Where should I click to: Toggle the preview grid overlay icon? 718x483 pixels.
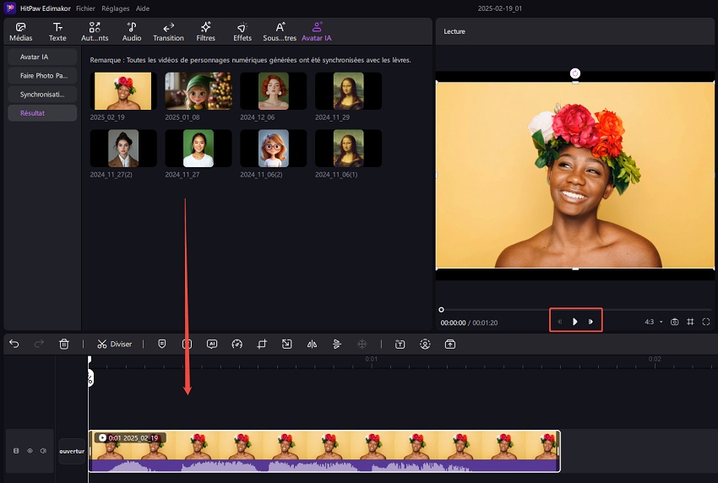click(x=690, y=322)
